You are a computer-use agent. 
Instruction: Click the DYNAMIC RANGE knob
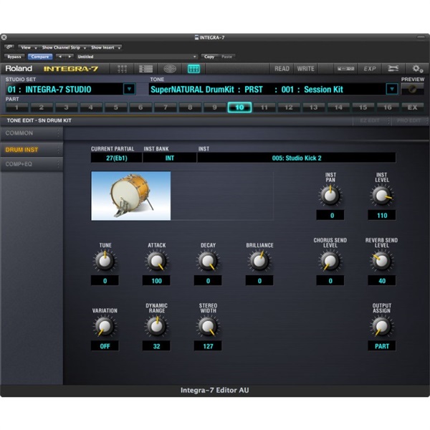156,326
